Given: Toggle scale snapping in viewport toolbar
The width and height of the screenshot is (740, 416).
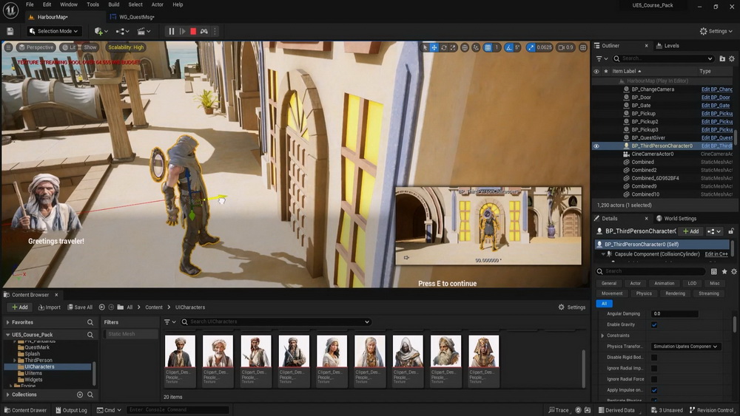Looking at the screenshot, I should tap(531, 47).
